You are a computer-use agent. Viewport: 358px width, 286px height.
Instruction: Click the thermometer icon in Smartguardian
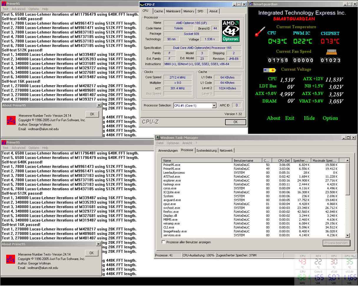click(260, 31)
